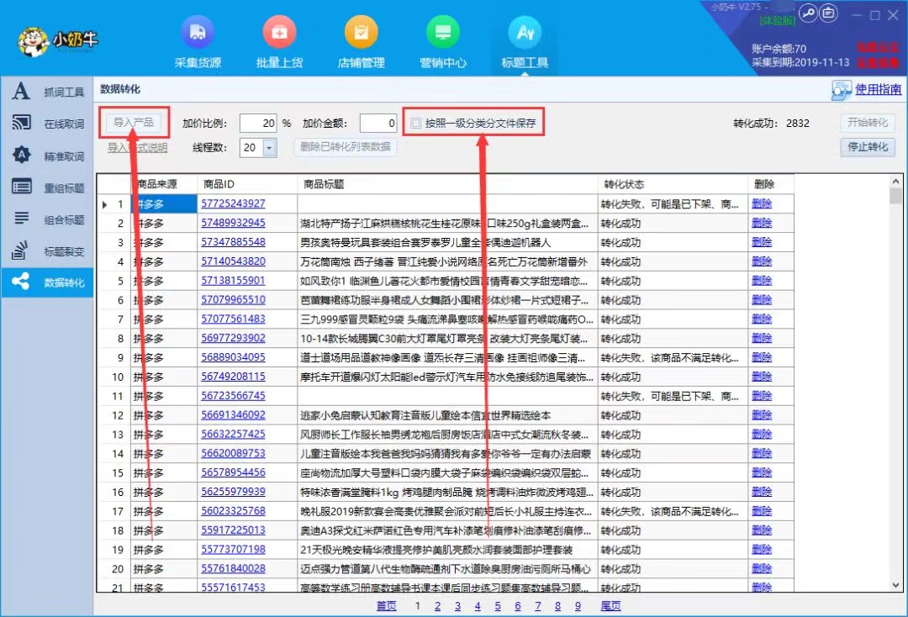Open product ID 57489932945 link
The image size is (908, 617).
click(x=234, y=222)
